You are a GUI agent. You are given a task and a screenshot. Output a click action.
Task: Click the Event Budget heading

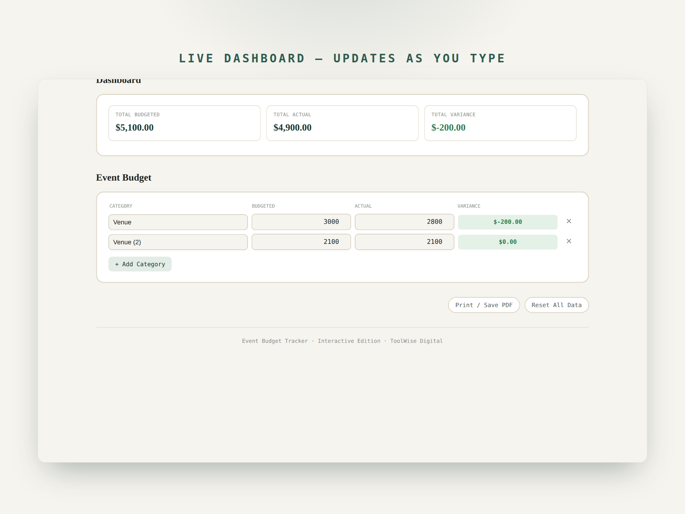(x=124, y=178)
